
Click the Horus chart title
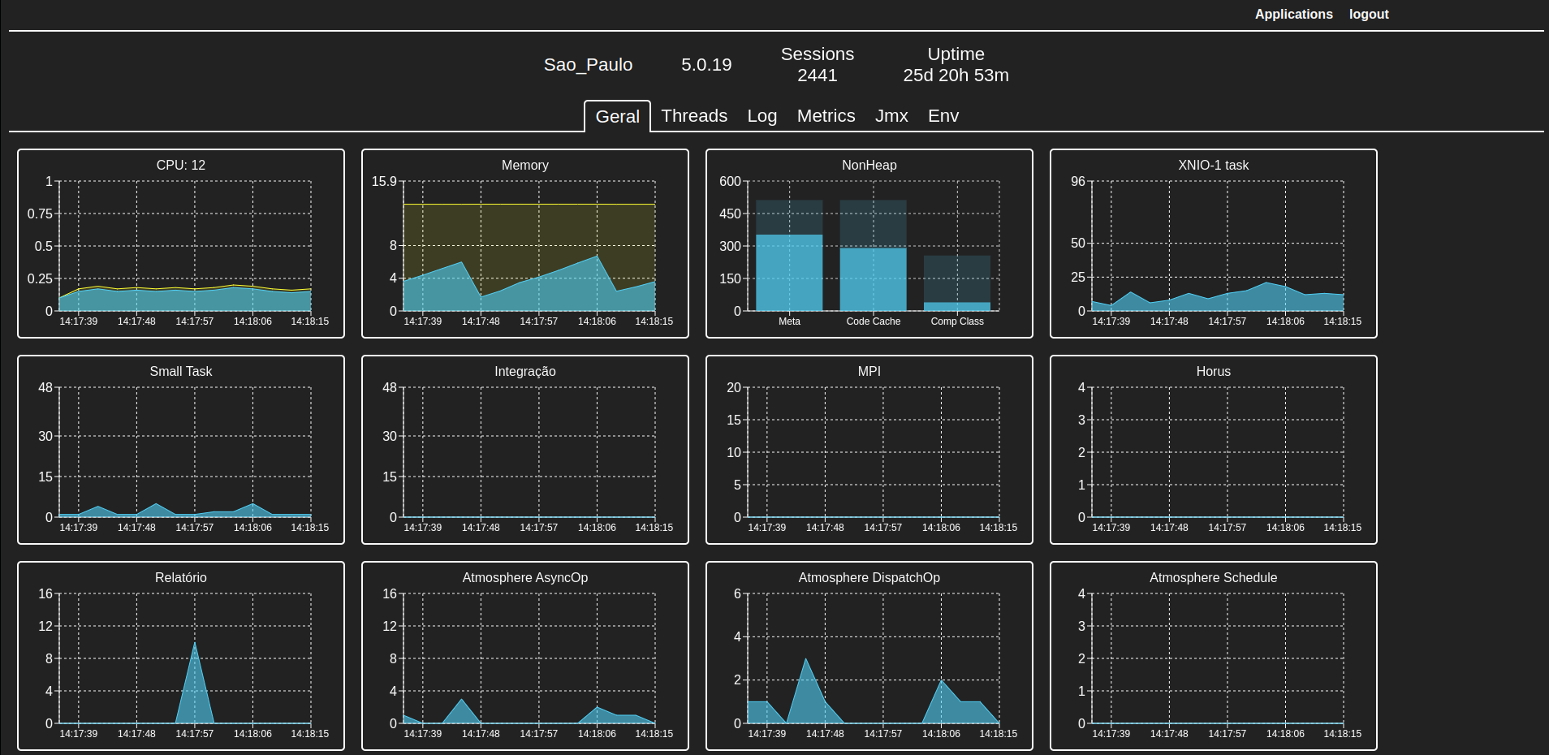[1214, 371]
